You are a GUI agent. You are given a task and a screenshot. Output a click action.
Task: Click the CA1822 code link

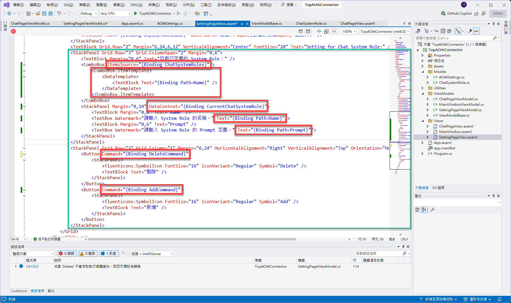pyautogui.click(x=32, y=267)
